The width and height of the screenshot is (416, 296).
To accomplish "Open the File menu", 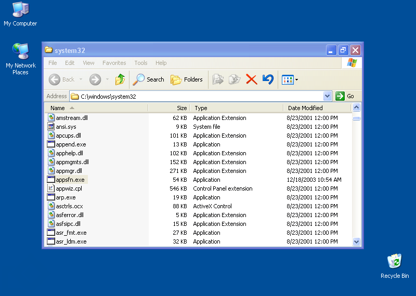I will coord(53,63).
